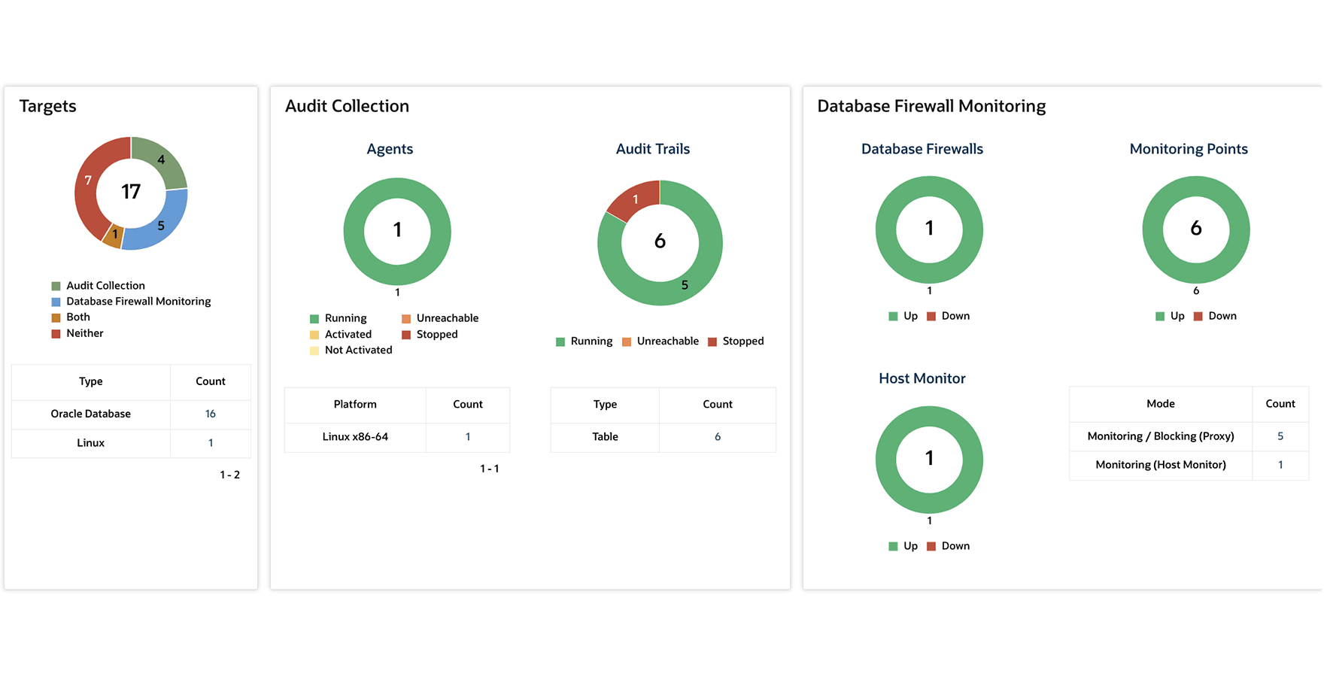Click the green Audit Collection legend swatch
The image size is (1336, 677).
(x=55, y=285)
